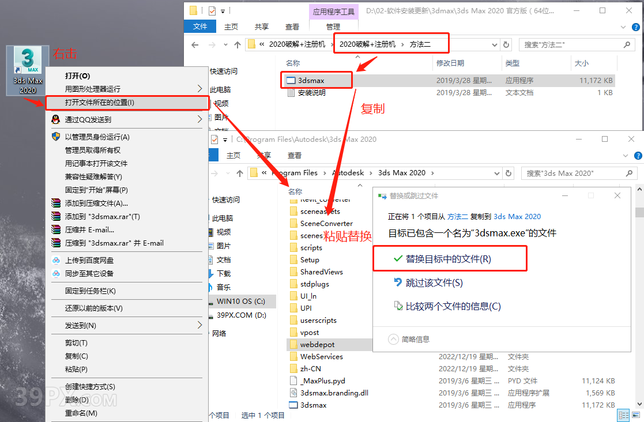This screenshot has height=422, width=644.
Task: Select the webdepot folder
Action: pyautogui.click(x=317, y=344)
